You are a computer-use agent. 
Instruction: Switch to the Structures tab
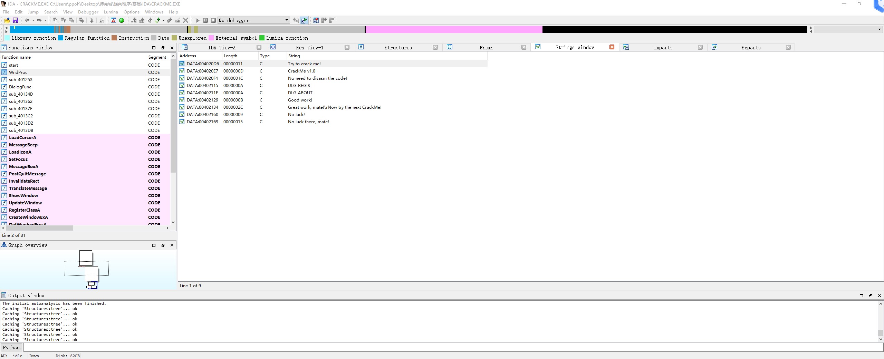398,48
